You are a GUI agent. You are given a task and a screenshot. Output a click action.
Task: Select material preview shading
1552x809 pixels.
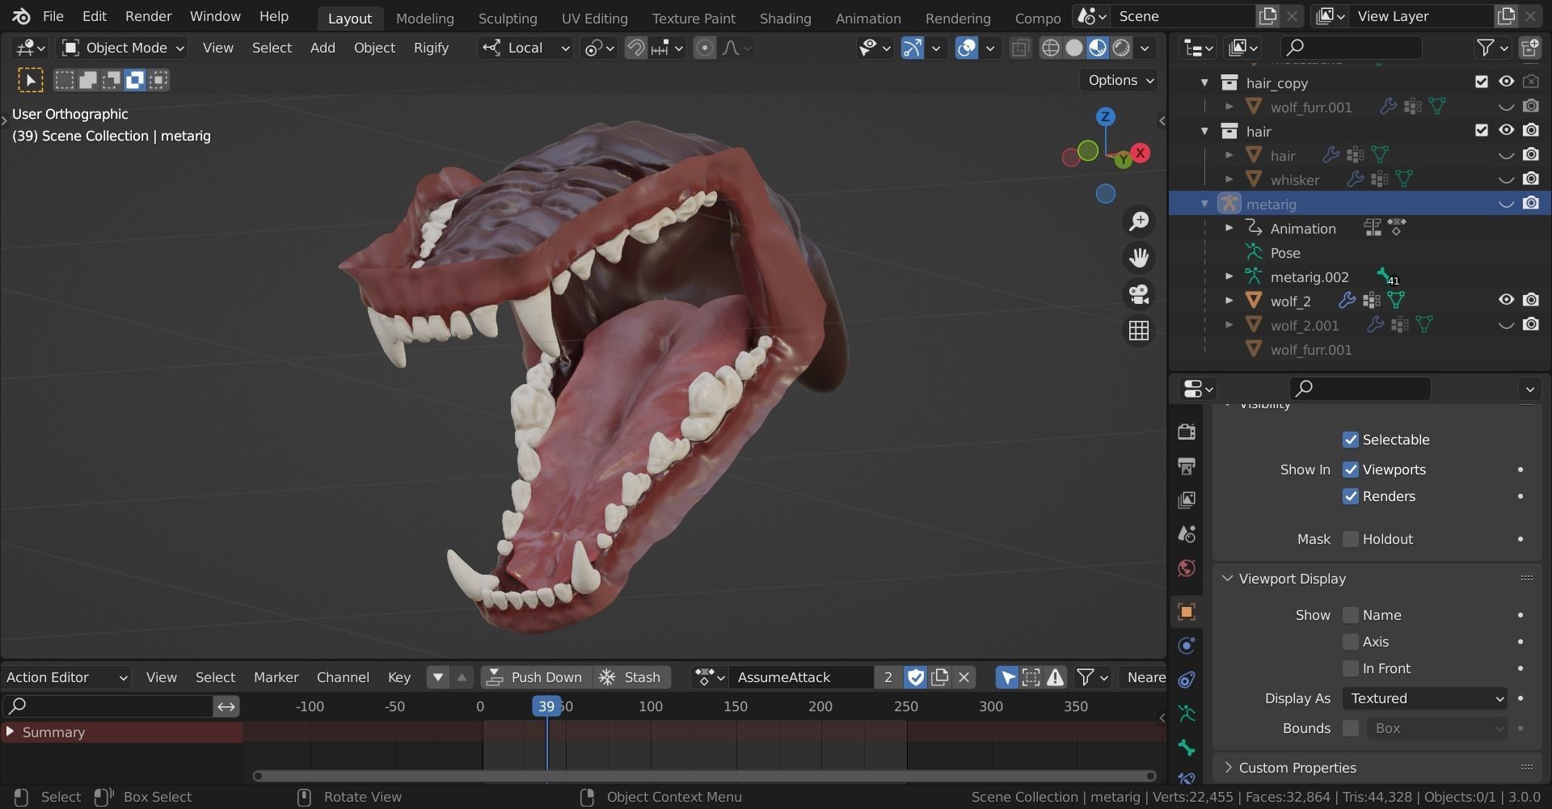tap(1097, 48)
